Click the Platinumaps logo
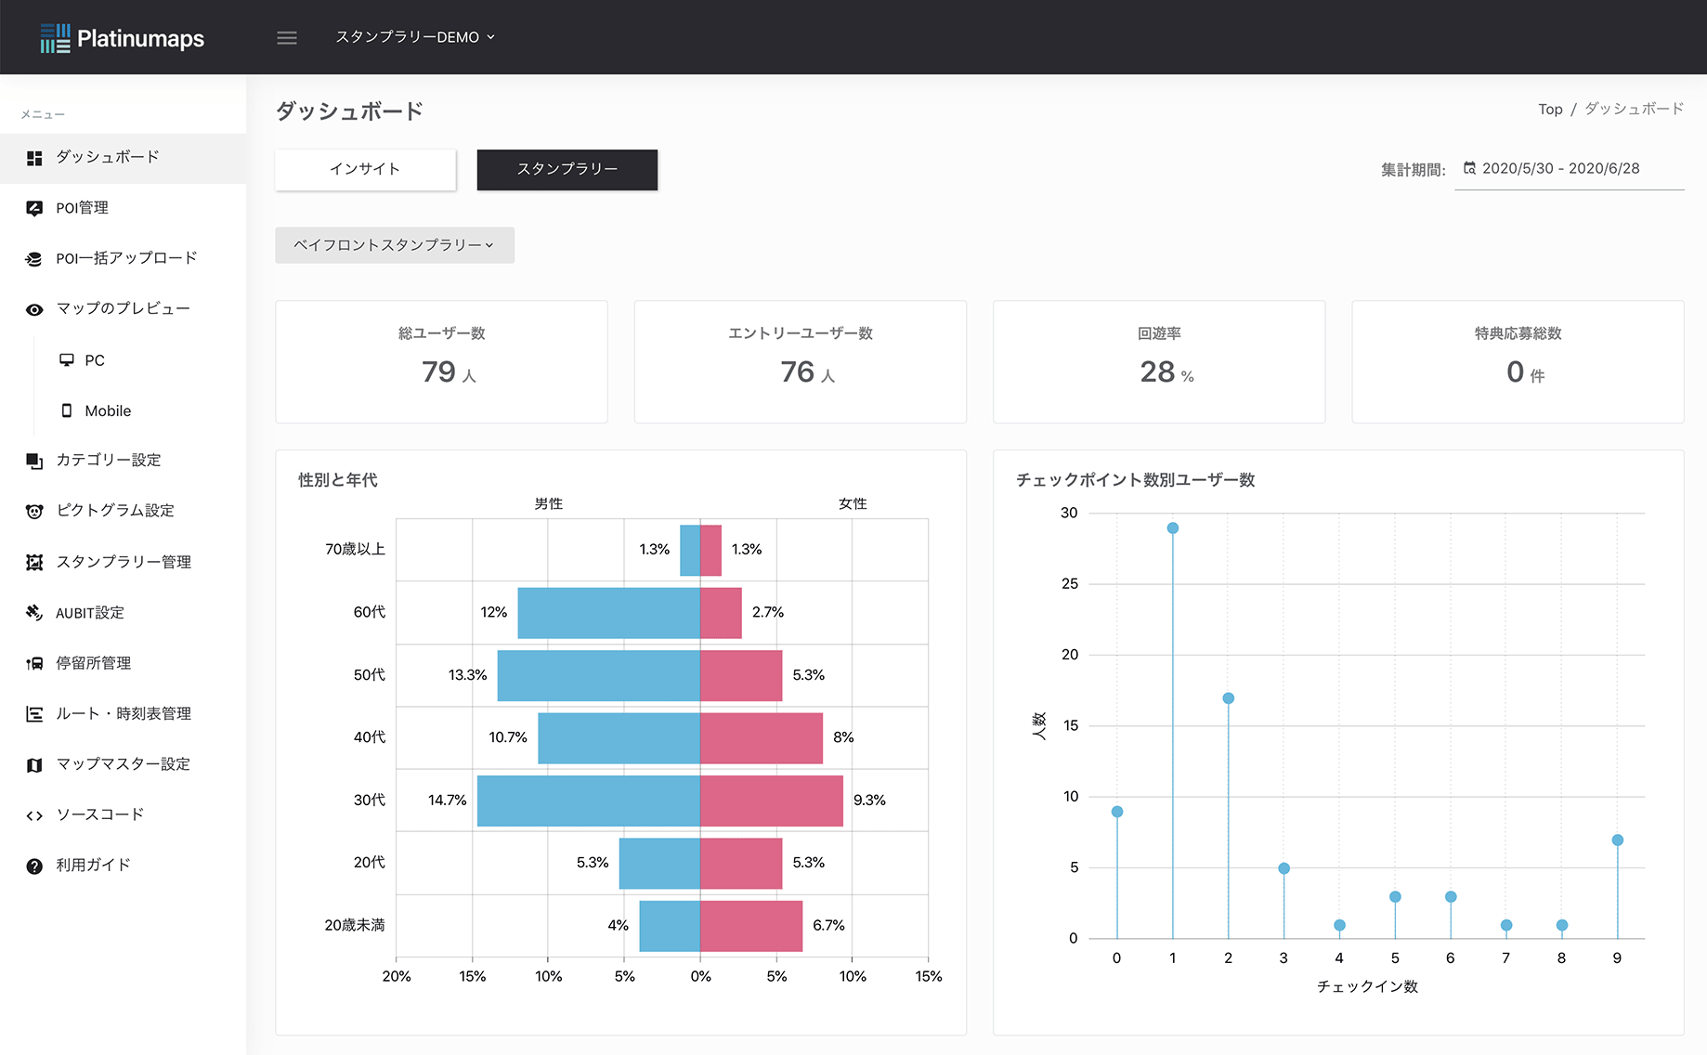This screenshot has height=1055, width=1707. (x=122, y=38)
